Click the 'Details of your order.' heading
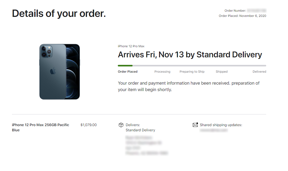 pos(59,13)
